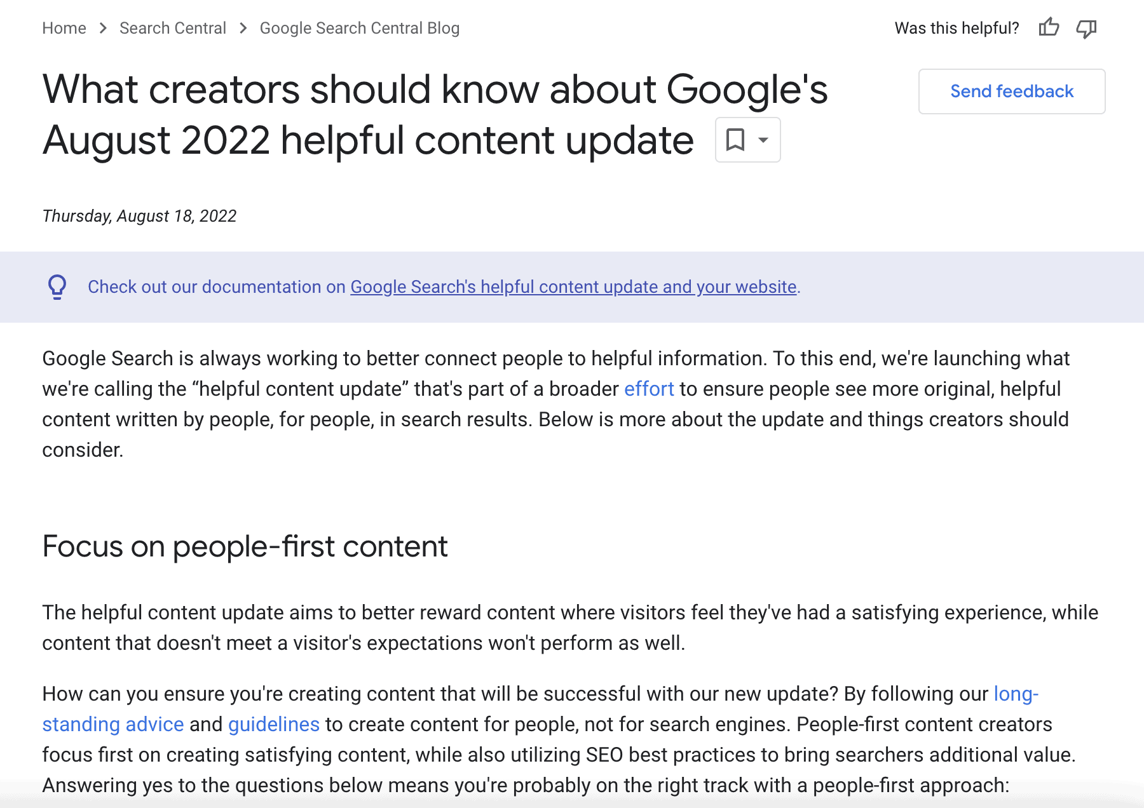Bookmark this article with the bookmark icon

(x=735, y=140)
